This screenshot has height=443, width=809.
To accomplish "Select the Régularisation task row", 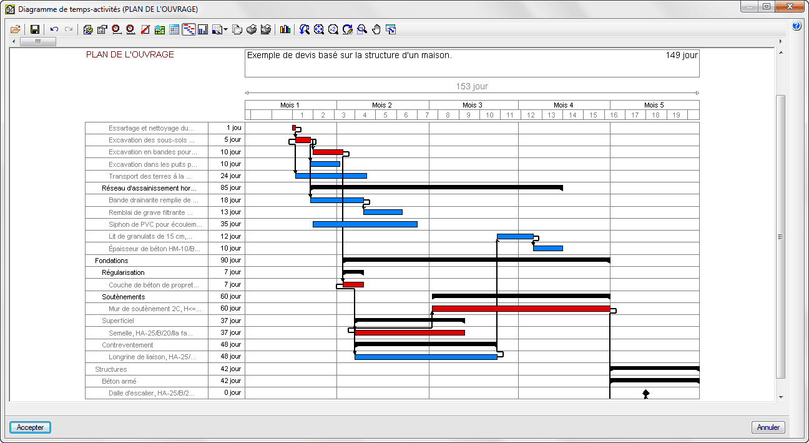I will (125, 272).
